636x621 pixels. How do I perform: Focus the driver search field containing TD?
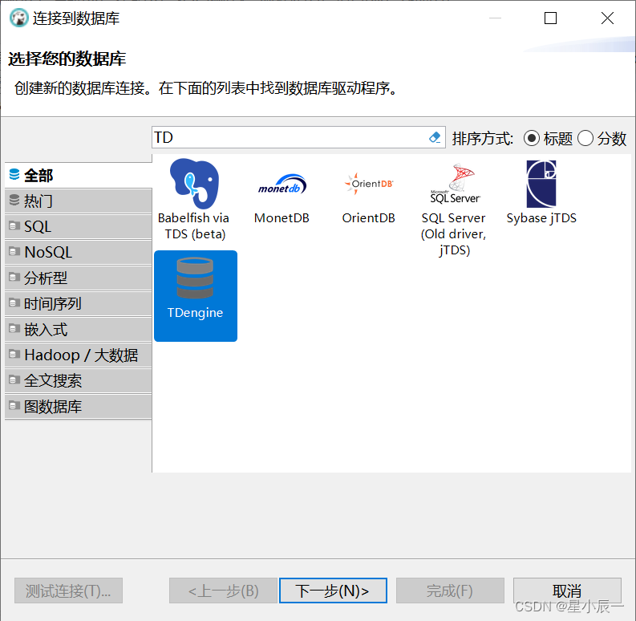tap(298, 137)
